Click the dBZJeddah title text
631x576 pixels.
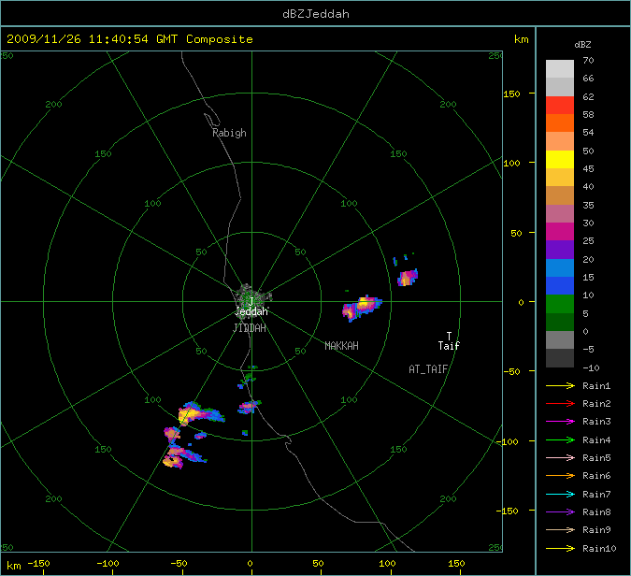click(x=316, y=14)
